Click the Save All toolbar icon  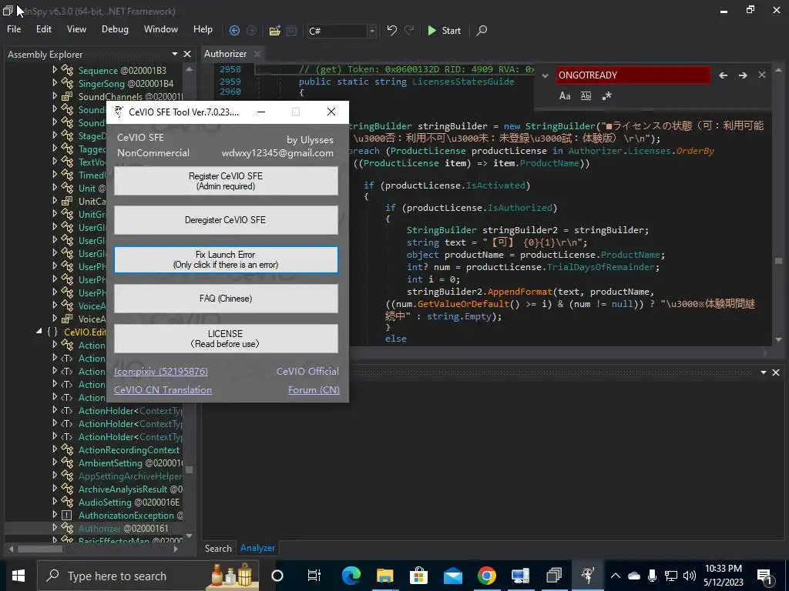pos(291,31)
